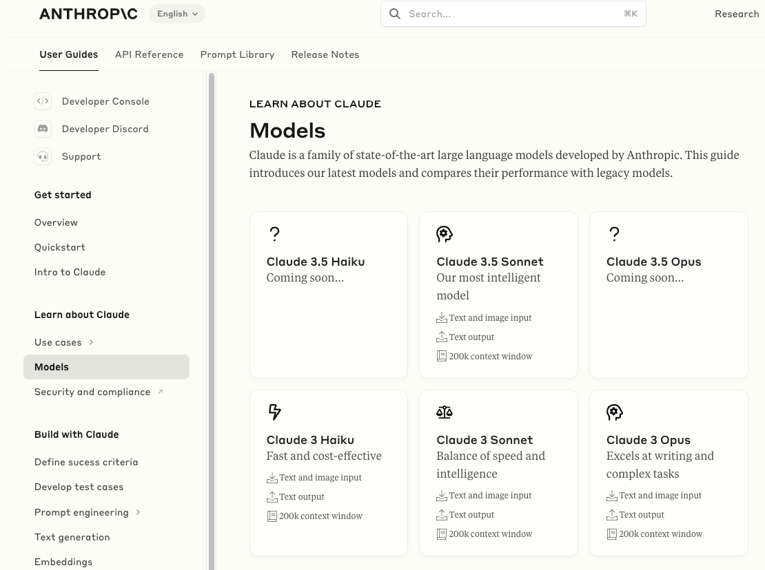Click the Claude 3.5 Haiku question mark icon
765x570 pixels.
[274, 234]
